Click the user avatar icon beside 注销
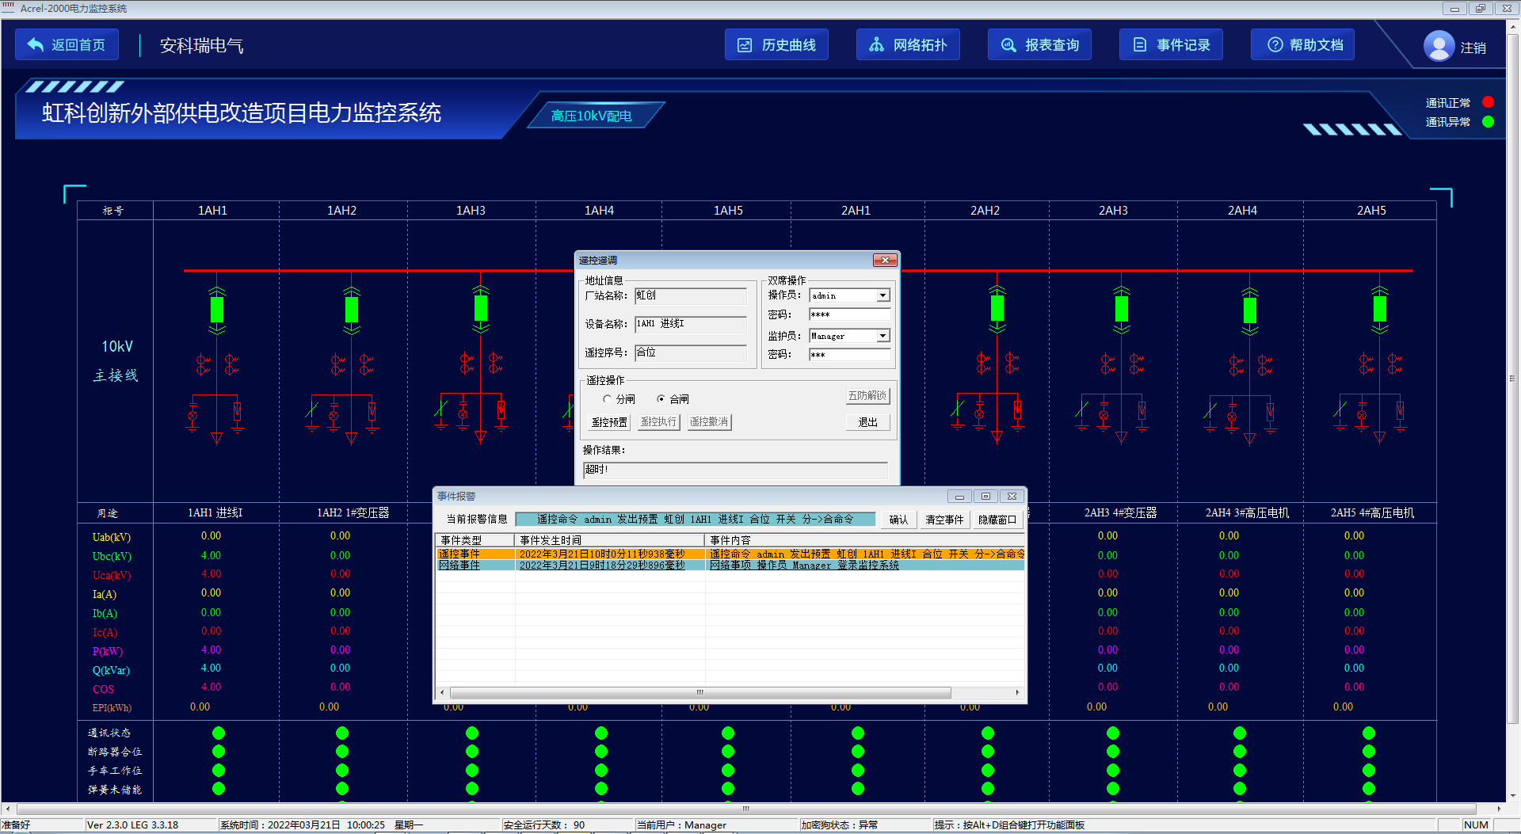This screenshot has width=1521, height=834. pos(1439,46)
